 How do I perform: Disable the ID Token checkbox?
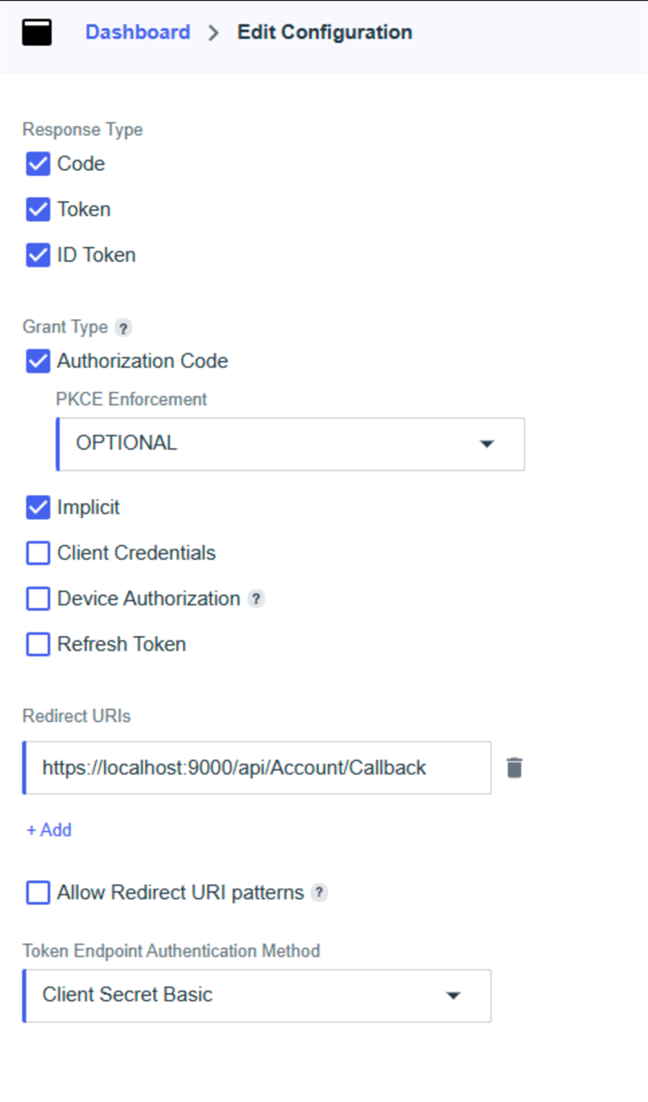[x=38, y=255]
